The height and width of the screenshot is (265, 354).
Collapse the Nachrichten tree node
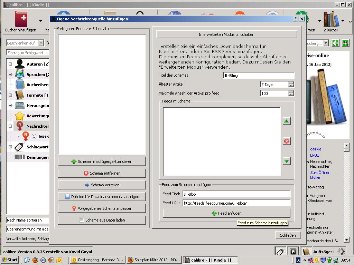point(10,126)
